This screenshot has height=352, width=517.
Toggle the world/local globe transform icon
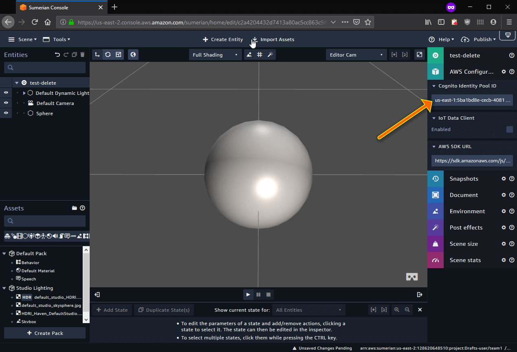point(133,55)
